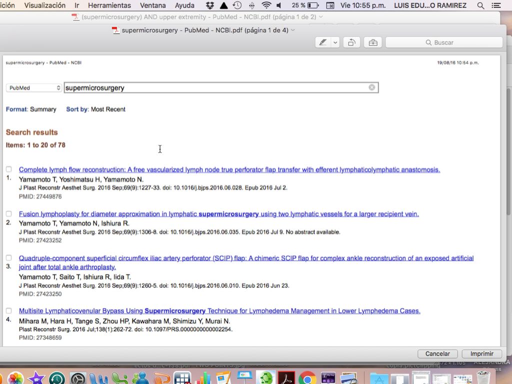The width and height of the screenshot is (512, 384).
Task: Click the Bluetooth menu bar icon
Action: [252, 5]
